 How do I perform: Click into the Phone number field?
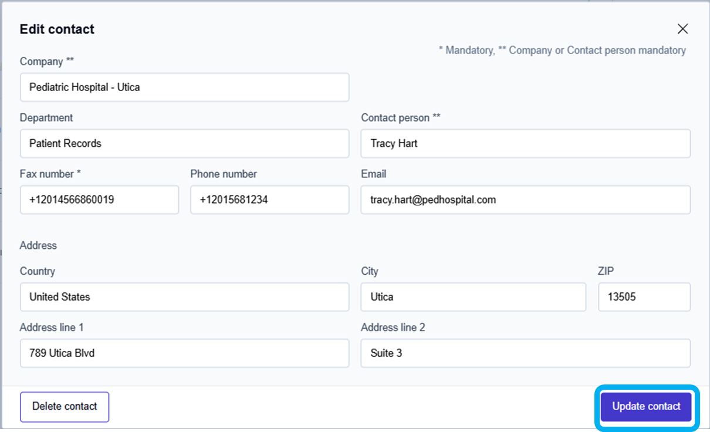click(269, 200)
